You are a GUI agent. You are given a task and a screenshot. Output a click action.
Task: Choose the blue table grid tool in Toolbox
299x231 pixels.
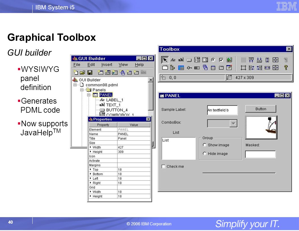[x=181, y=68]
